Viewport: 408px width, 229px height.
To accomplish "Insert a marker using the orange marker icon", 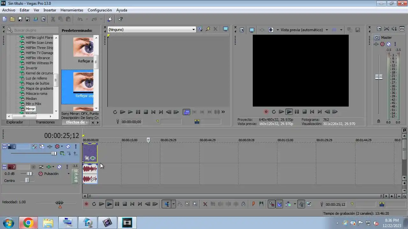I will pyautogui.click(x=254, y=204).
